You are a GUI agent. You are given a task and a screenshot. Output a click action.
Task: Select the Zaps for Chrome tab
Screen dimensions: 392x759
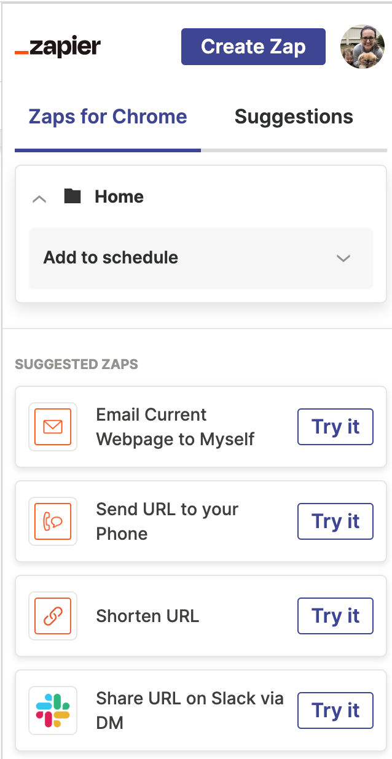[x=108, y=117]
